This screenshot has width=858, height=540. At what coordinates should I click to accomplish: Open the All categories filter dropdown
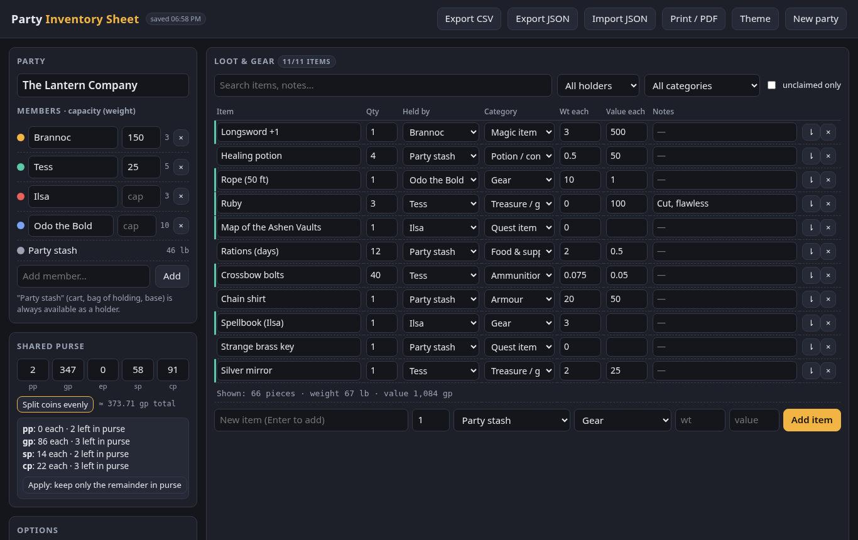702,85
